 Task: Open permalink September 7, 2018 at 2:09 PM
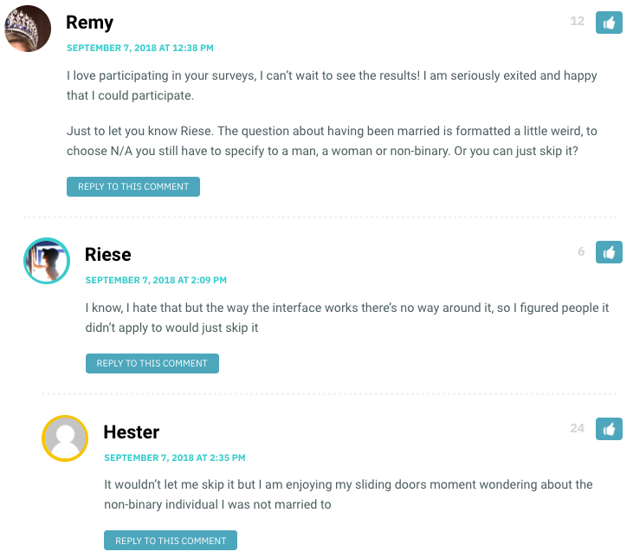pyautogui.click(x=156, y=280)
